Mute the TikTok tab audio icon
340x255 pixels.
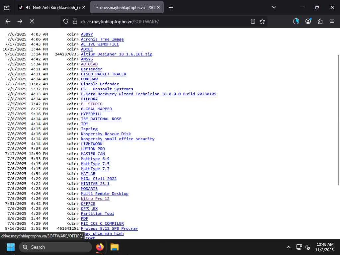[28, 7]
